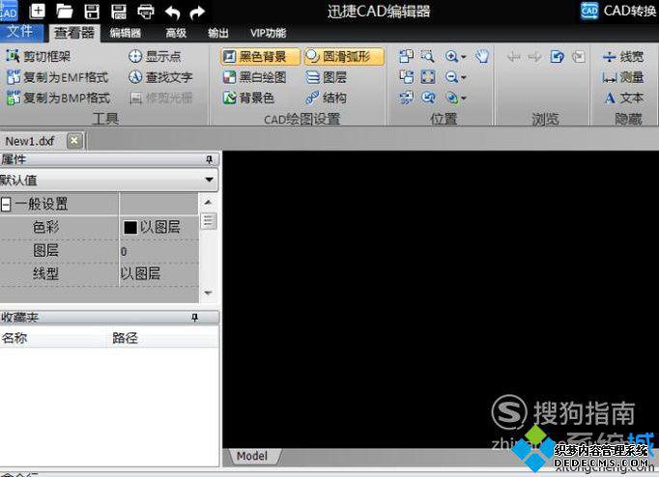The image size is (659, 477).
Task: Toggle the 圆滑弧形 option
Action: 344,56
